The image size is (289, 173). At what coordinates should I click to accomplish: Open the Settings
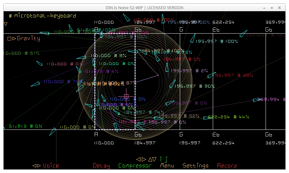[195, 166]
